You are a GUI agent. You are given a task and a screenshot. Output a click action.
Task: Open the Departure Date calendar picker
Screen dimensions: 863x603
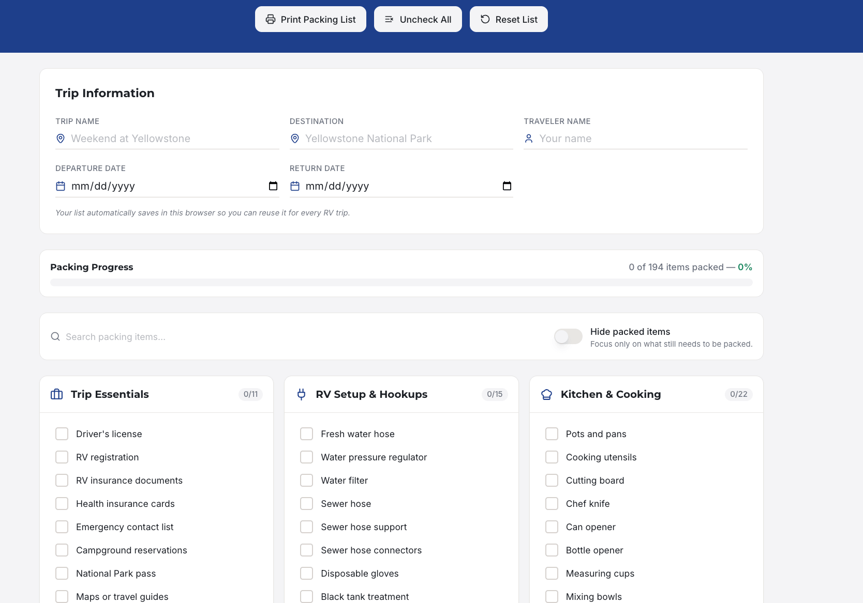coord(273,186)
